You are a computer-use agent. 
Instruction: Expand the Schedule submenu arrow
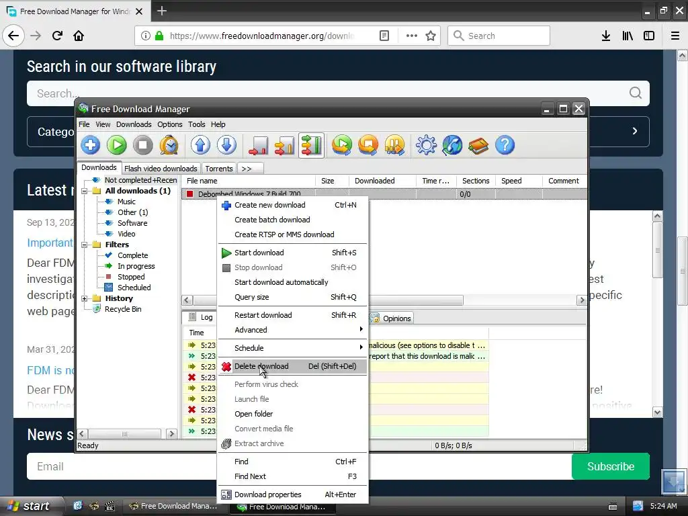click(x=361, y=347)
